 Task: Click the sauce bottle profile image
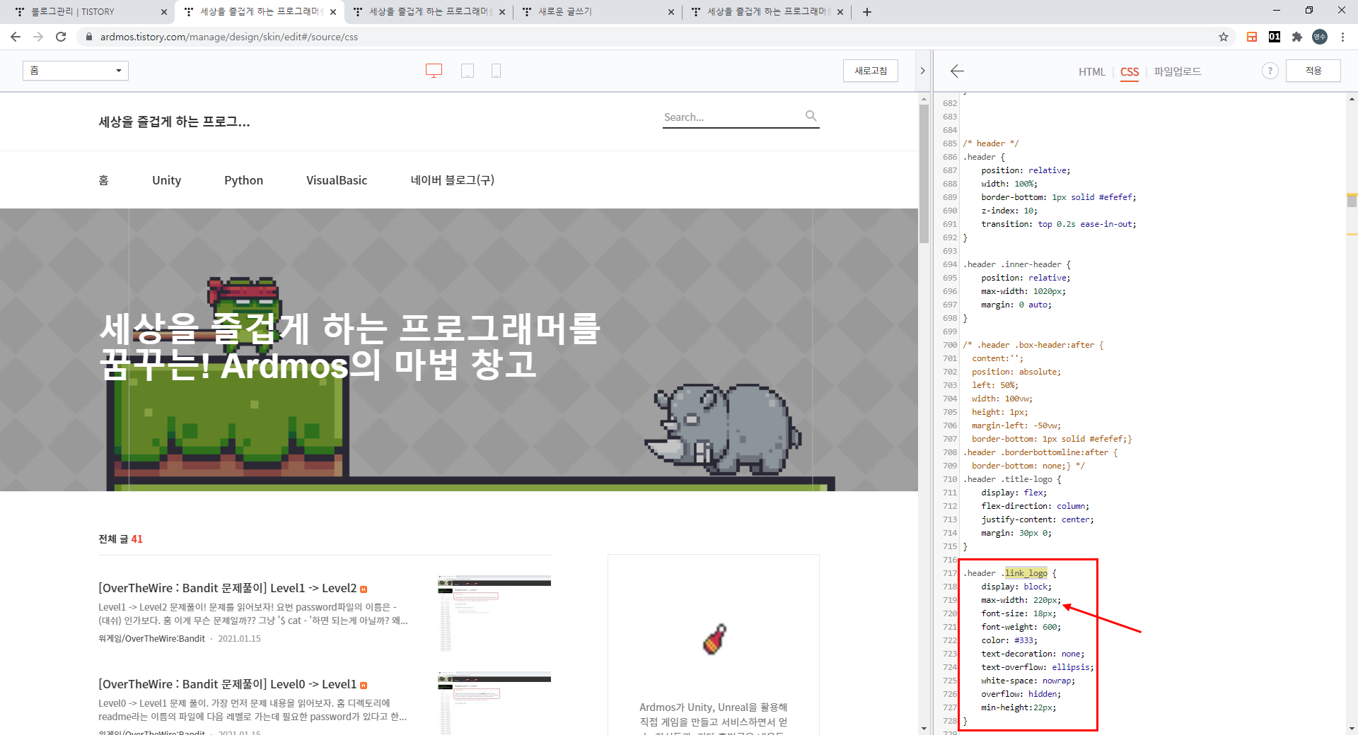point(714,639)
